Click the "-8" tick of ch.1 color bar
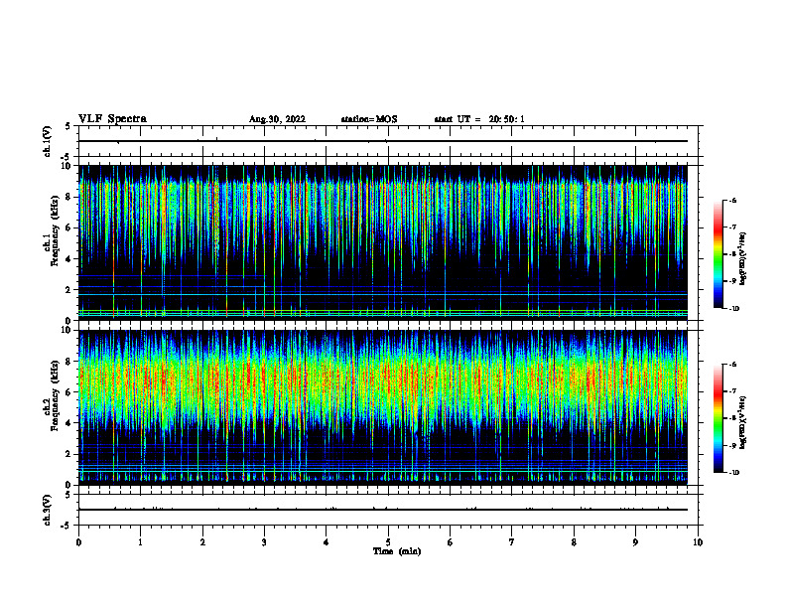786x608 pixels. pos(732,254)
